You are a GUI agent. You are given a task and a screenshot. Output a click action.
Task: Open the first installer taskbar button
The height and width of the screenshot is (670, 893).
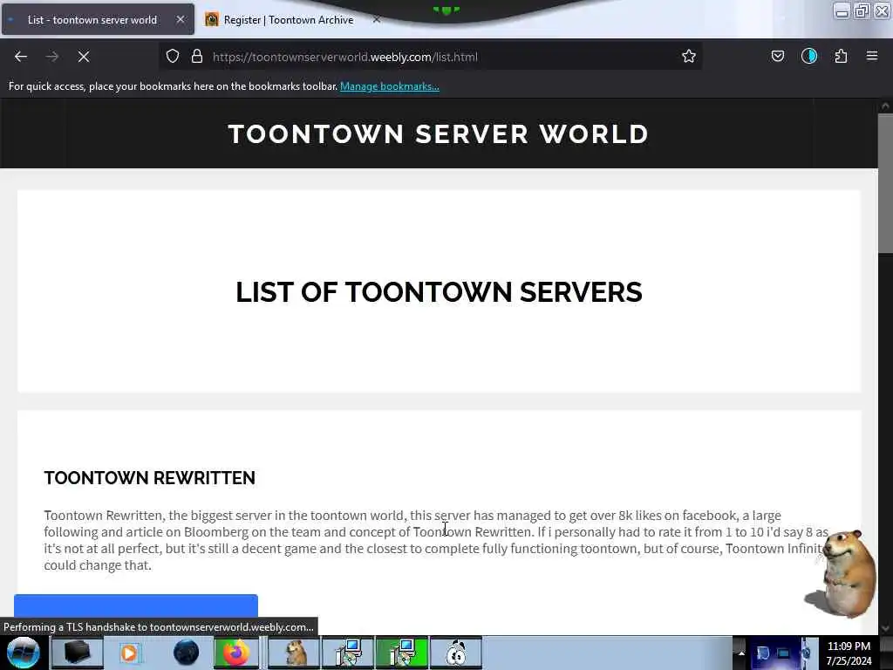348,653
